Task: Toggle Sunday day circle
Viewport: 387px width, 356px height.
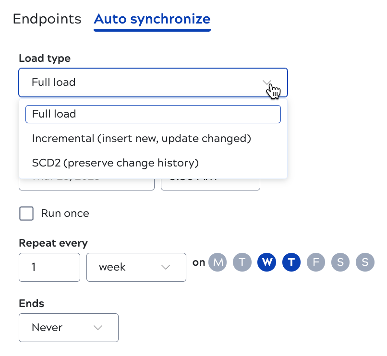Action: (365, 262)
